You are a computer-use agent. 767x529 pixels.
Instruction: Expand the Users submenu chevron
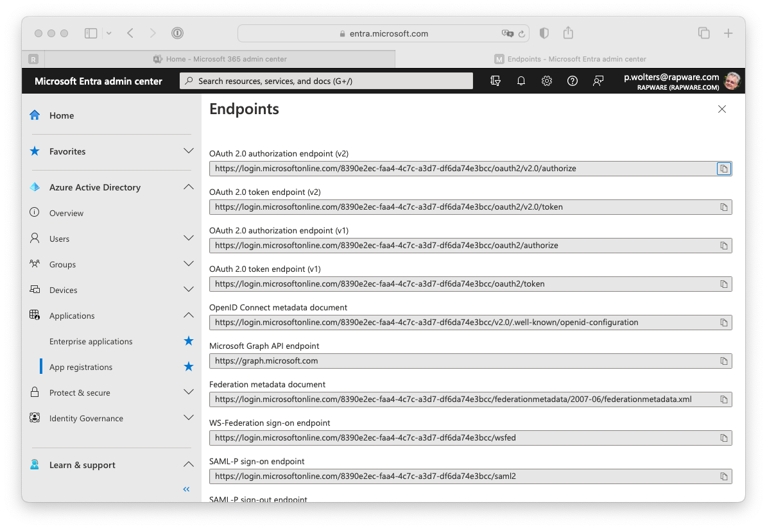[x=188, y=239]
